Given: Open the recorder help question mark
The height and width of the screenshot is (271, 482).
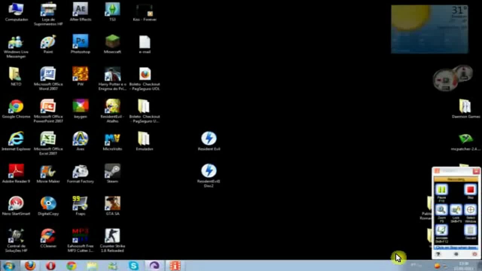Looking at the screenshot, I should pyautogui.click(x=438, y=254).
